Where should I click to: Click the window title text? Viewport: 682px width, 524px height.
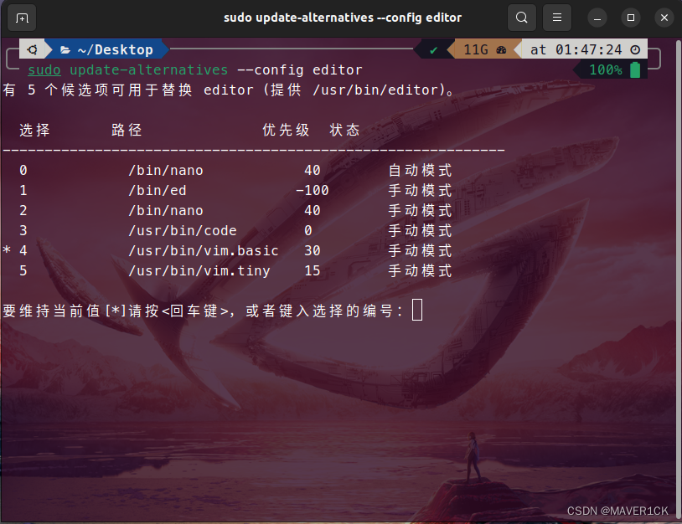point(343,18)
